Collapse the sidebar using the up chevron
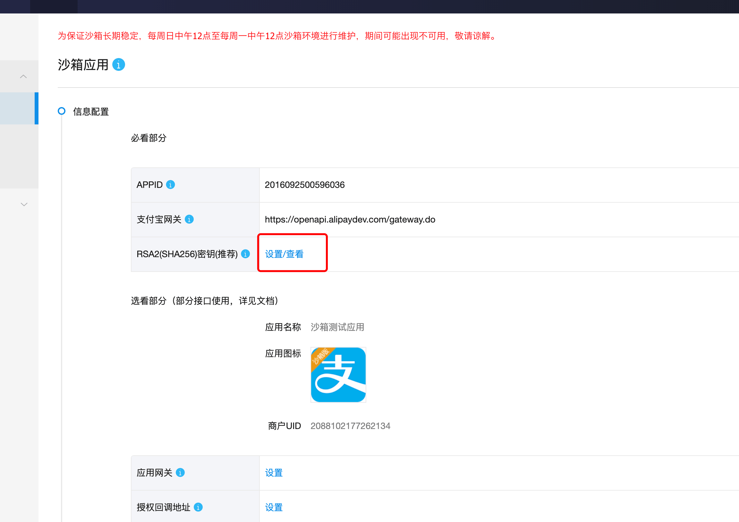 (23, 76)
